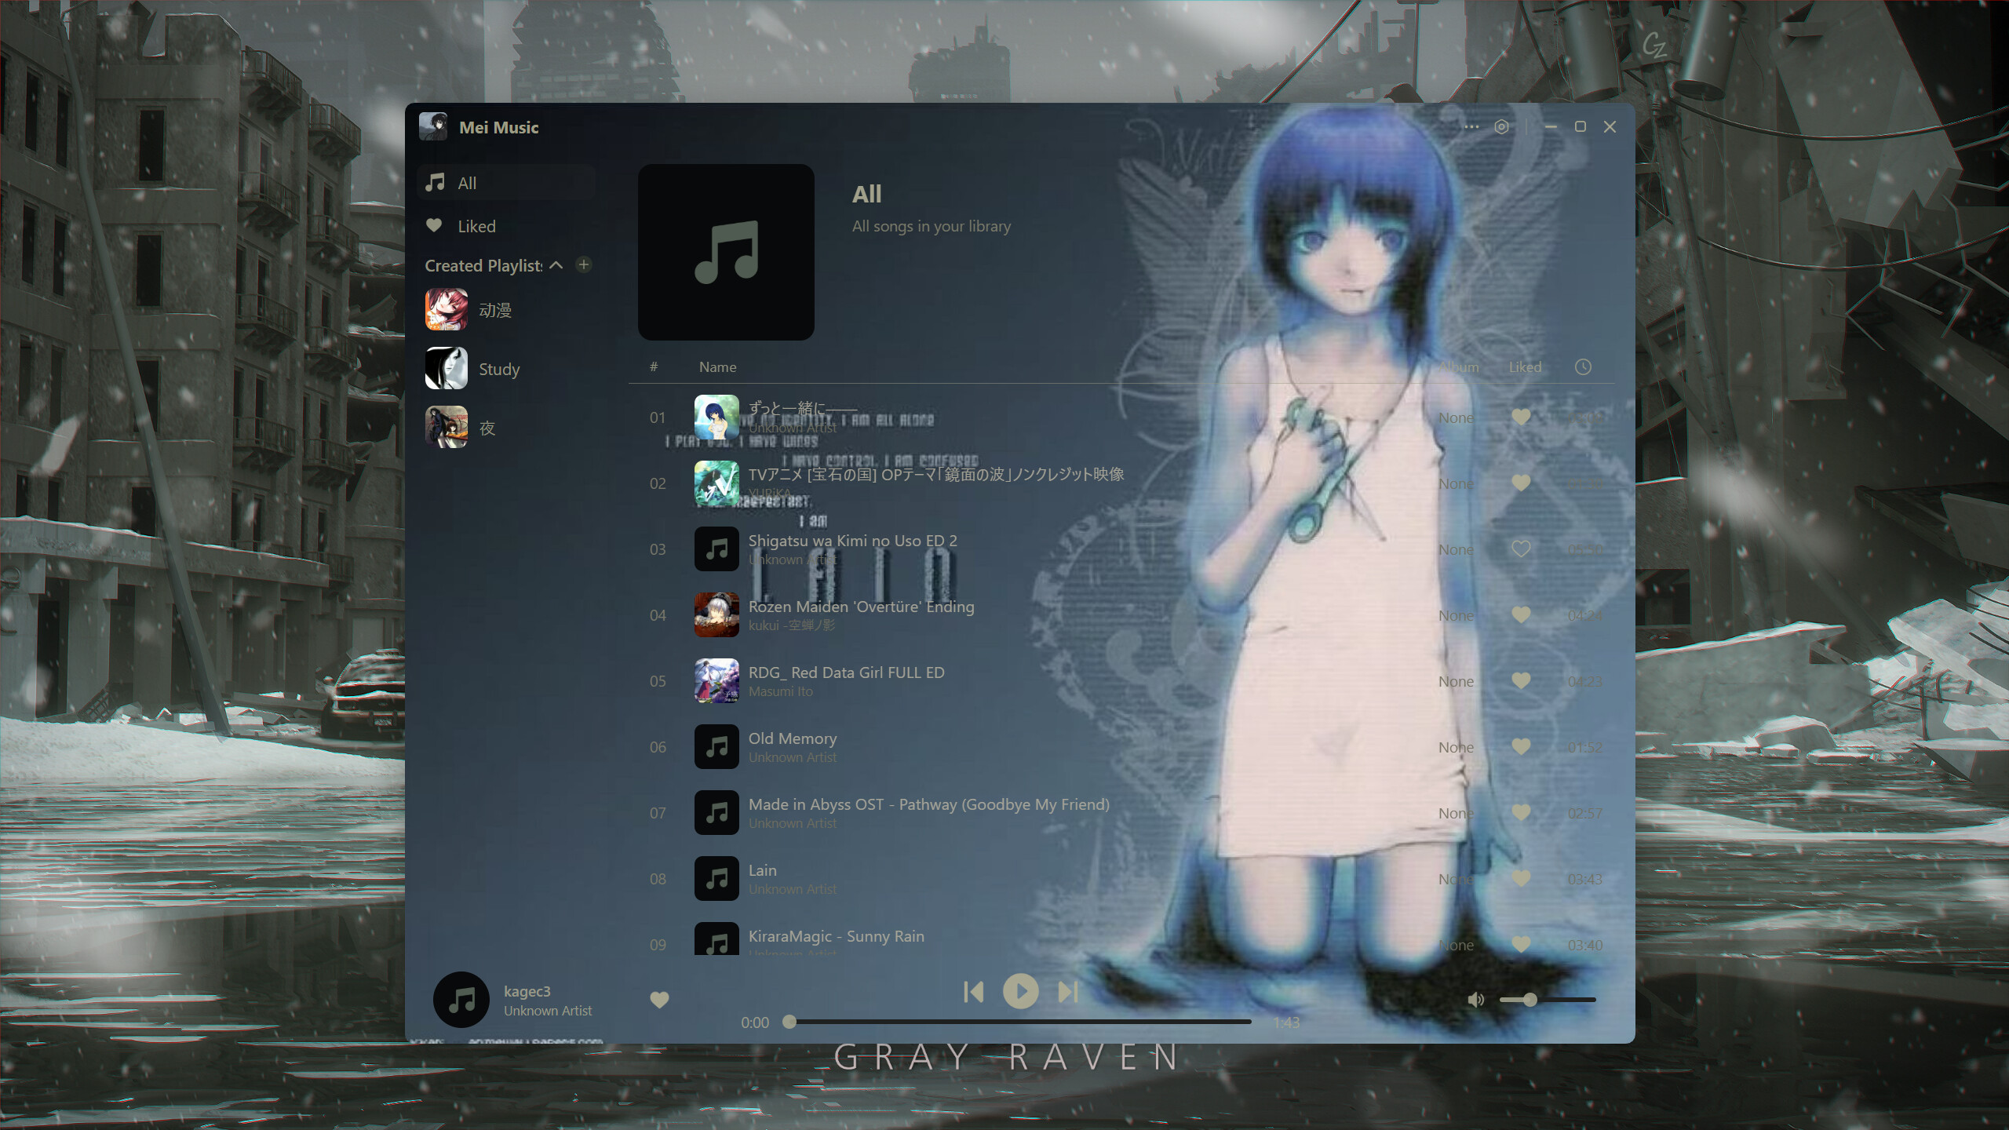Click 夜 playlist thumbnail image
This screenshot has height=1130, width=2009.
tap(447, 428)
